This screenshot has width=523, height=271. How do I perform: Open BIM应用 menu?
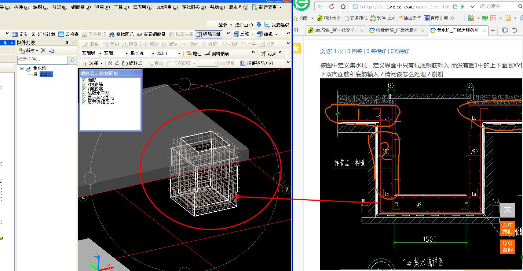(167, 7)
